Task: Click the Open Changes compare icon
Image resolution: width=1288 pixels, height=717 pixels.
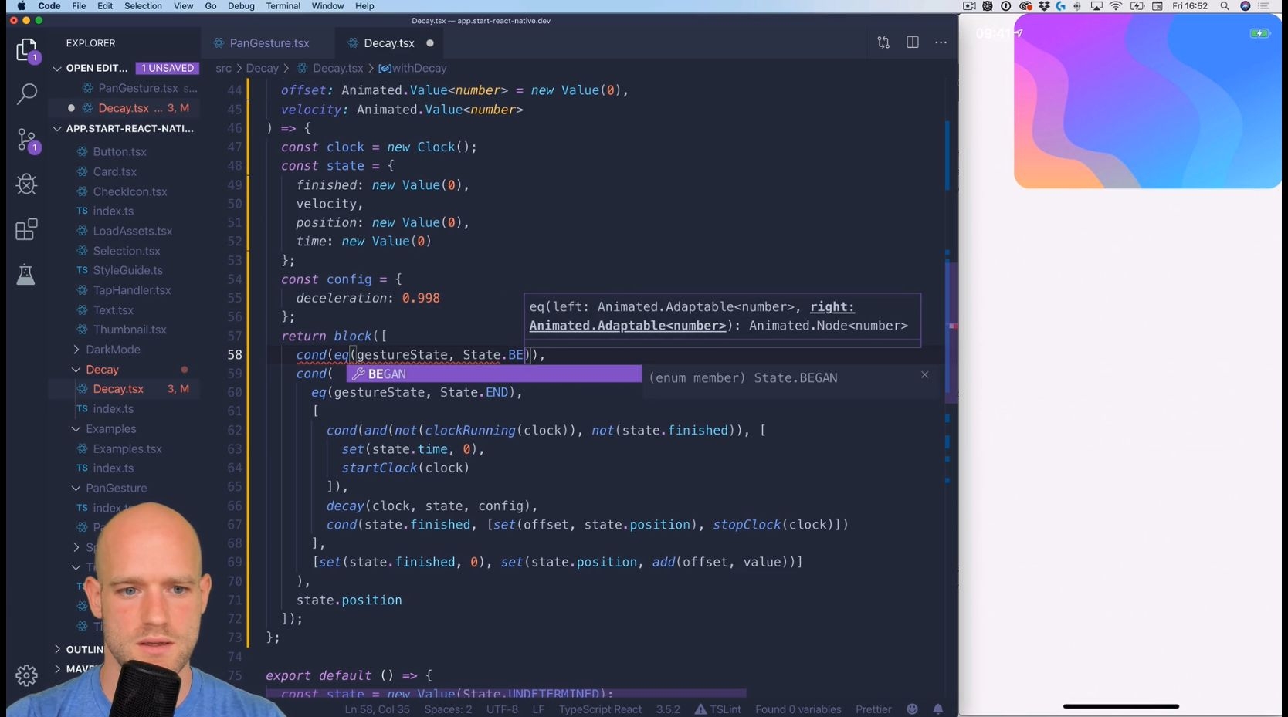Action: [x=883, y=43]
